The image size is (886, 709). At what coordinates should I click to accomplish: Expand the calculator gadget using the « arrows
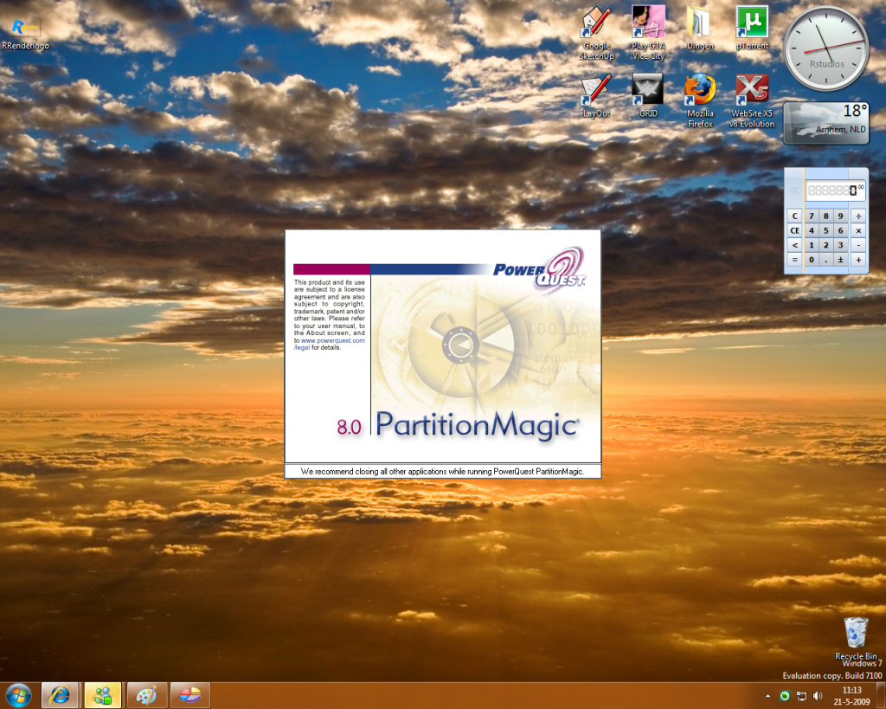point(794,190)
